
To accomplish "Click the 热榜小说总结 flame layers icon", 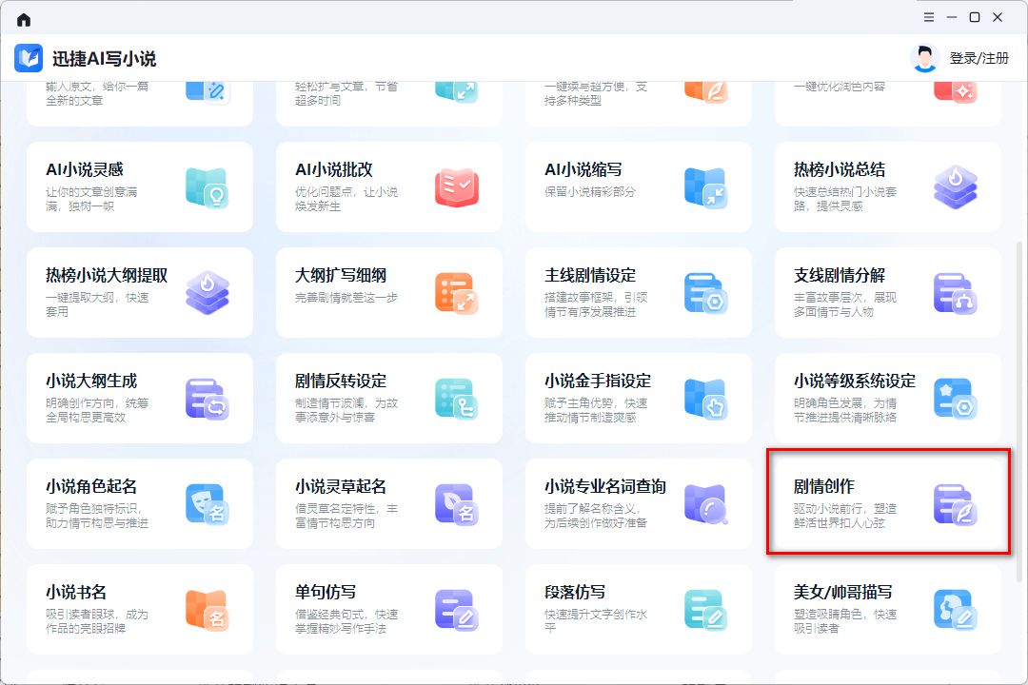I will [956, 187].
